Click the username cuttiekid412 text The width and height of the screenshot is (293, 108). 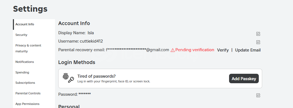coord(91,41)
